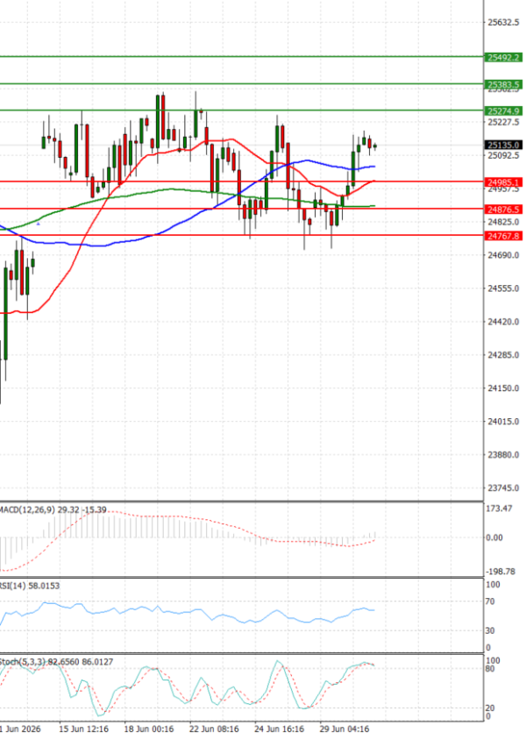The width and height of the screenshot is (526, 733).
Task: Click the 23745.0 price axis value
Action: 503,488
